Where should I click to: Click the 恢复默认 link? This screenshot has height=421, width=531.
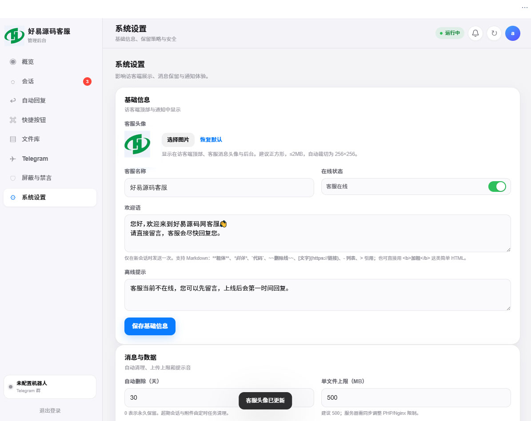211,140
